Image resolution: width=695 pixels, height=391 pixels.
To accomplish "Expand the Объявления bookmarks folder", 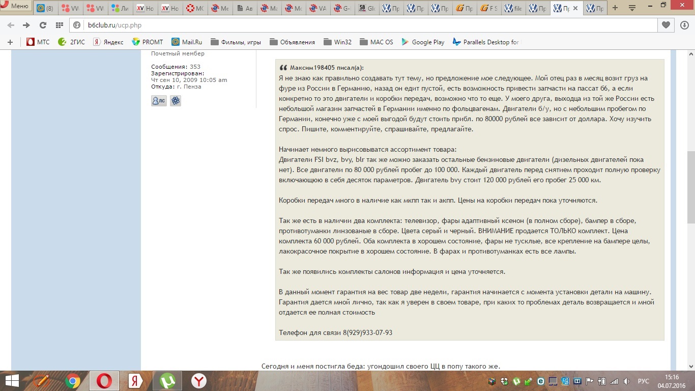I will pyautogui.click(x=292, y=42).
